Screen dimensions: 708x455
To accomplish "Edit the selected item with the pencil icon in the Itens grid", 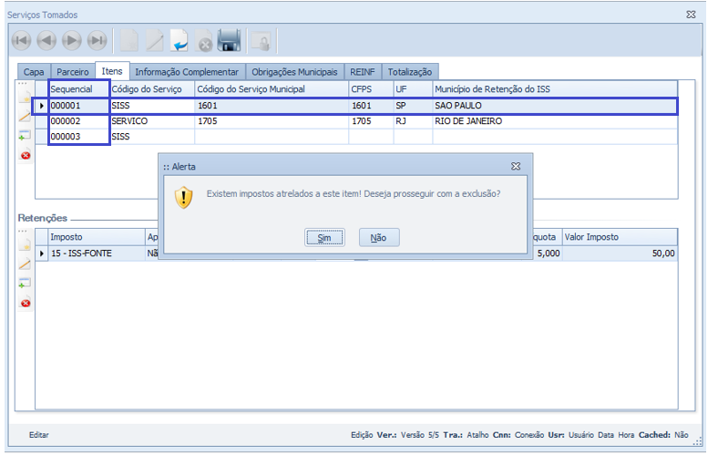I will tap(26, 116).
